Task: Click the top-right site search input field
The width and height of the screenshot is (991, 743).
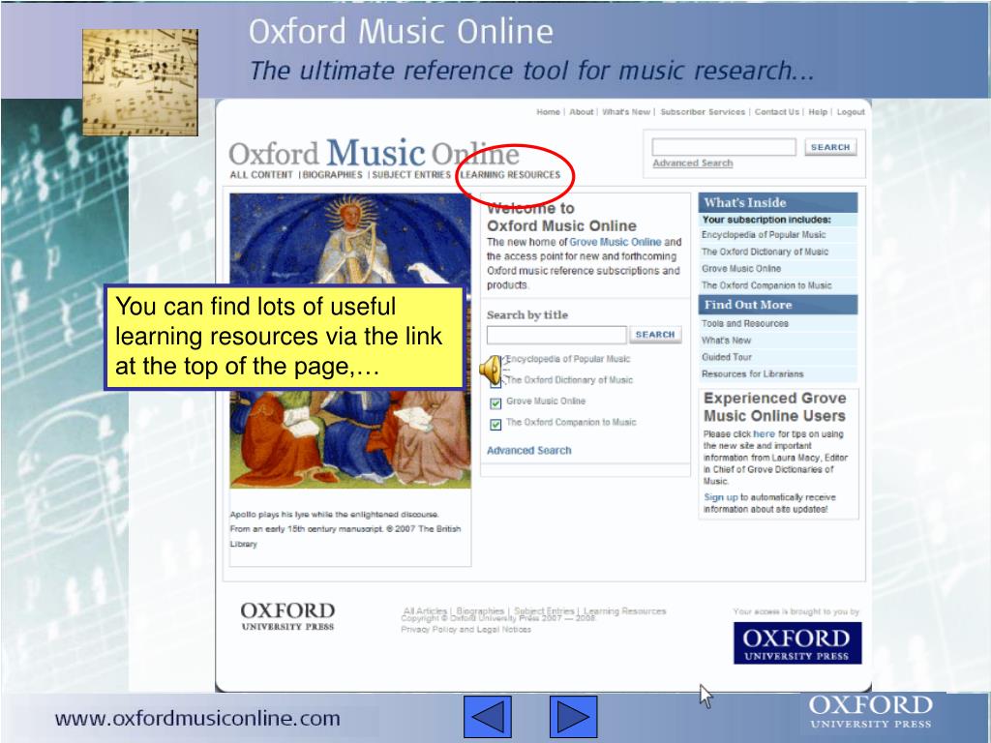Action: click(x=724, y=147)
